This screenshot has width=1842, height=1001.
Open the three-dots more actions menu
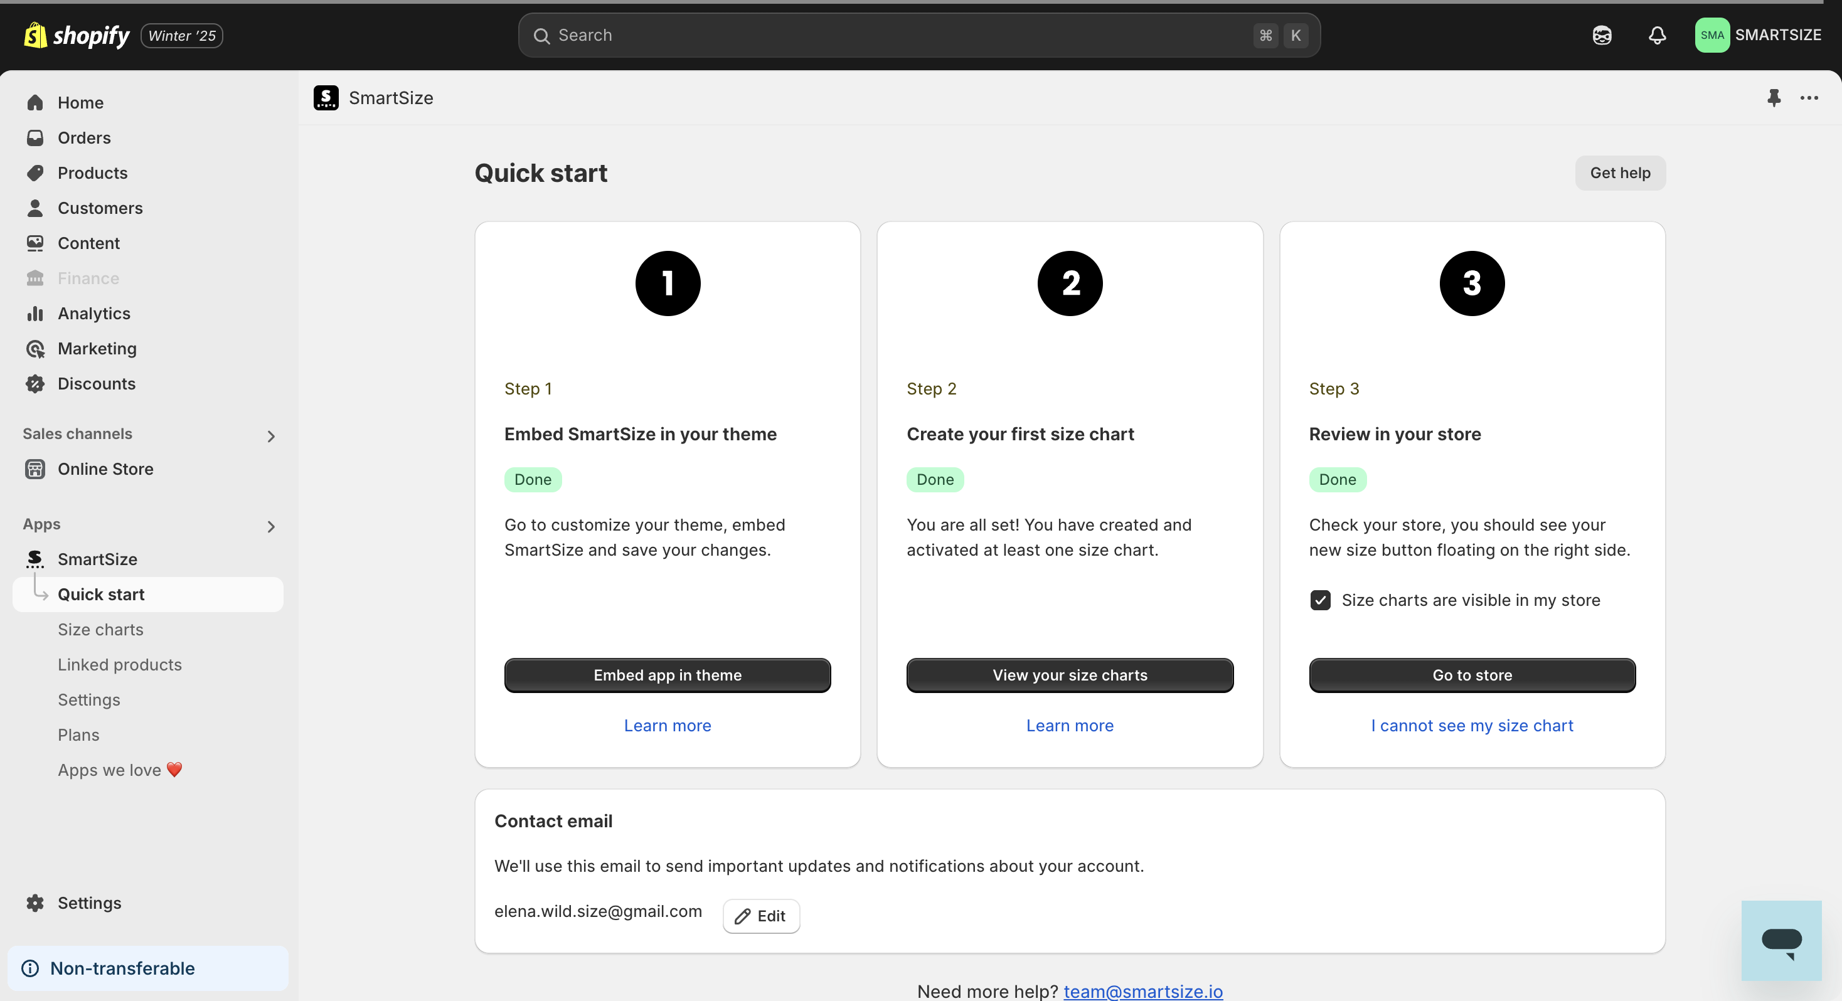(x=1809, y=97)
